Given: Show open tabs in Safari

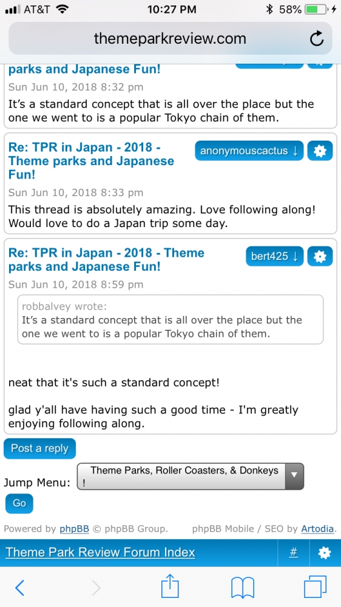Looking at the screenshot, I should pyautogui.click(x=315, y=587).
